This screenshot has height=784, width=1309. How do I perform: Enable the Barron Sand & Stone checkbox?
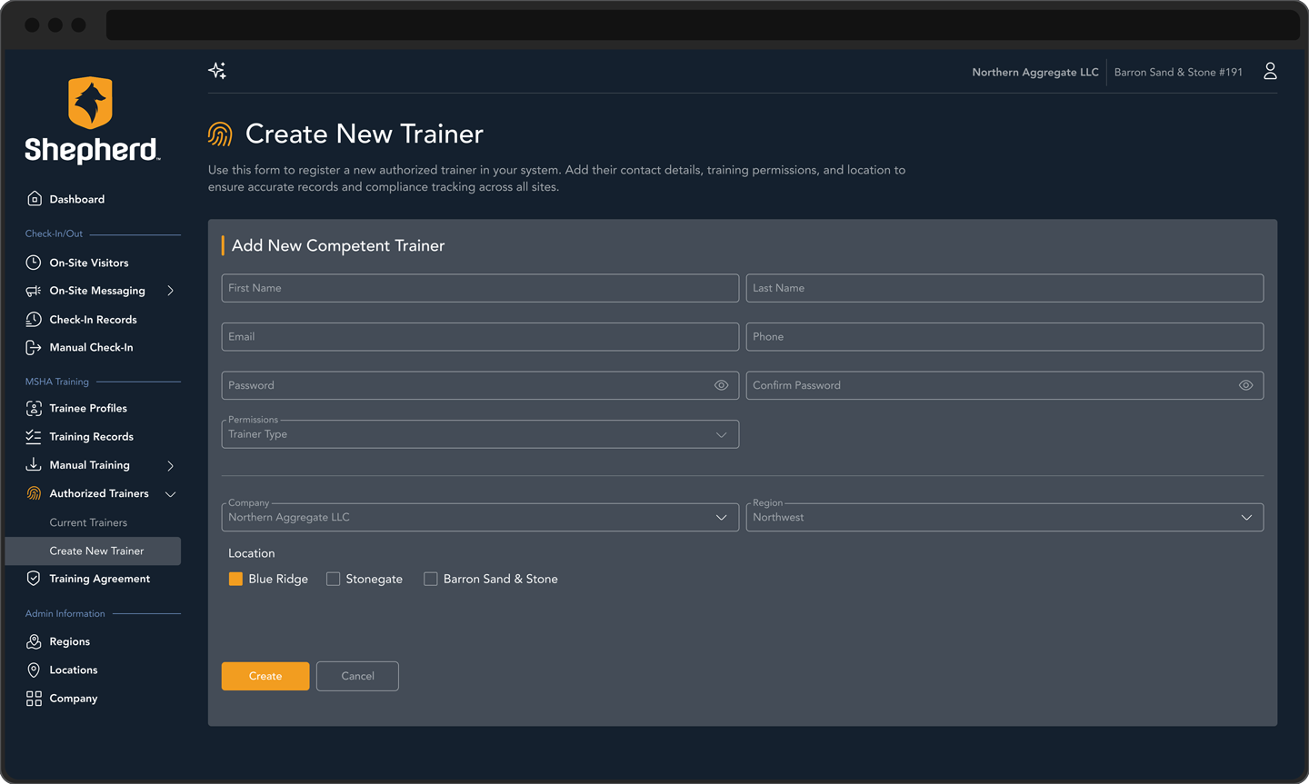coord(431,580)
